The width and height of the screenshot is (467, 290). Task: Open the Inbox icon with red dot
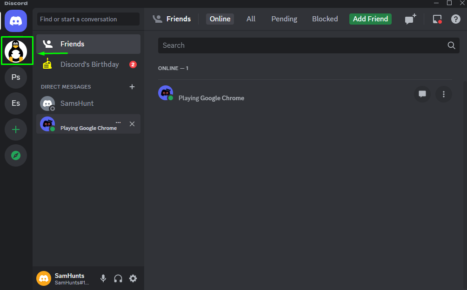[437, 19]
